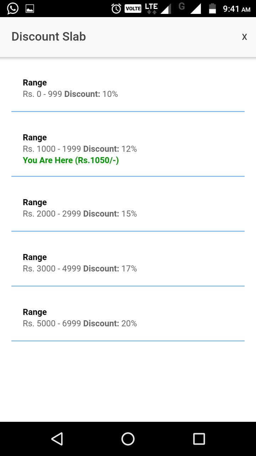Close the Discount Slab dialog
Viewport: 256px width, 456px height.
[x=244, y=37]
